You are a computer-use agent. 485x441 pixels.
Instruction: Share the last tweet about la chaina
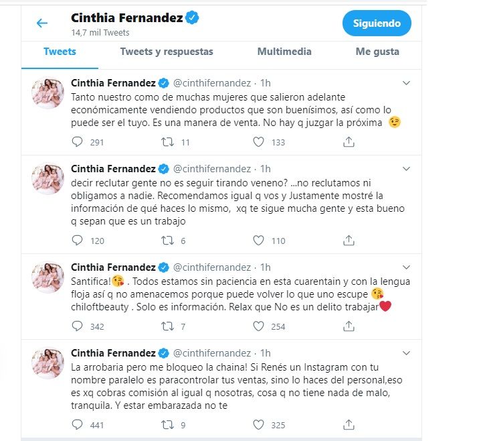(x=349, y=425)
